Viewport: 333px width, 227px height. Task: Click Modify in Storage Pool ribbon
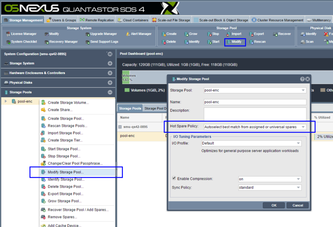pyautogui.click(x=235, y=42)
